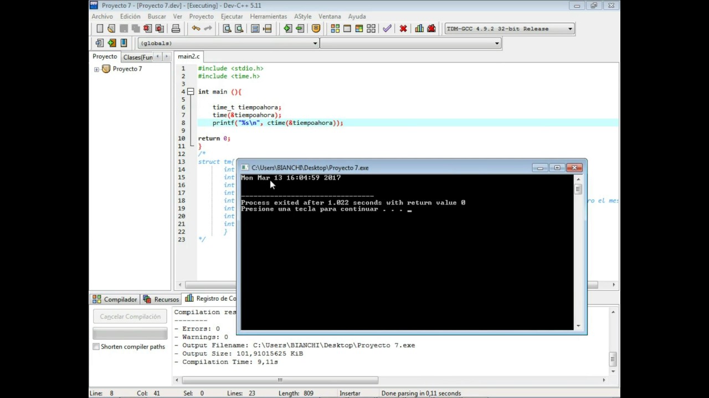709x398 pixels.
Task: Click the Compile grid icon
Action: [x=335, y=29]
